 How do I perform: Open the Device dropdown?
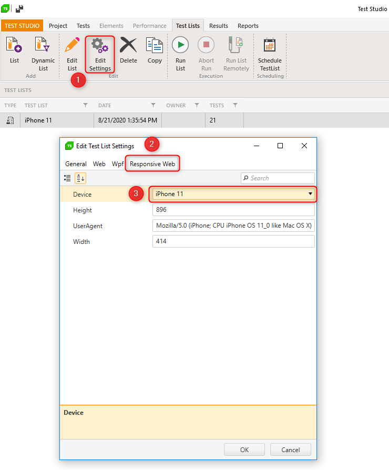pos(233,194)
